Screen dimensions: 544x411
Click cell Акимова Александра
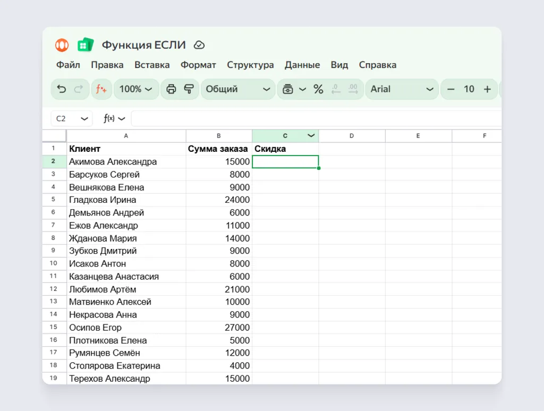click(x=126, y=161)
